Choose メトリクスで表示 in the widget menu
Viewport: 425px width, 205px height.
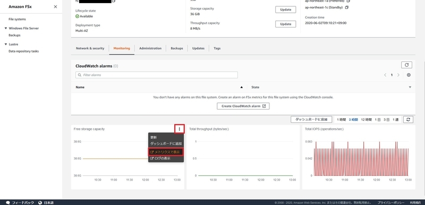click(166, 152)
